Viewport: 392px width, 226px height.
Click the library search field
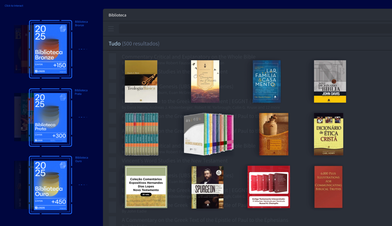255,29
